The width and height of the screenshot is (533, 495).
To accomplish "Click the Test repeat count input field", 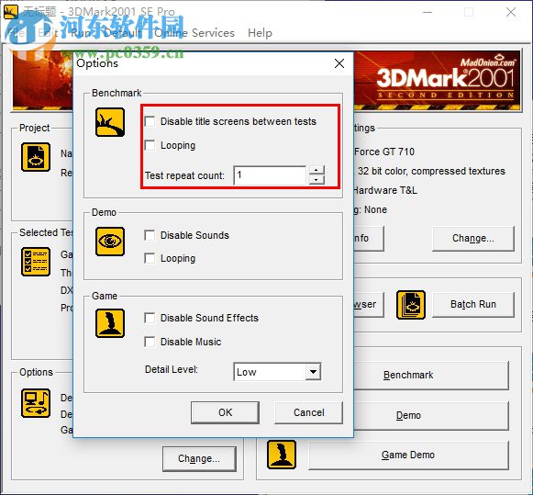I will tap(270, 175).
